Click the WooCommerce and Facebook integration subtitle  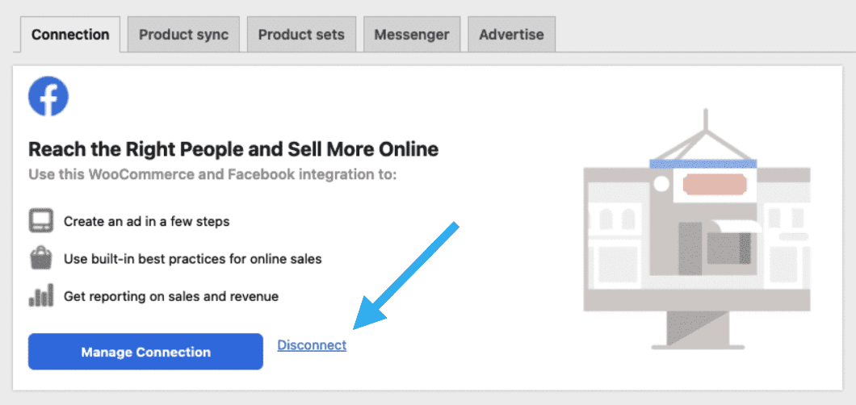point(212,173)
